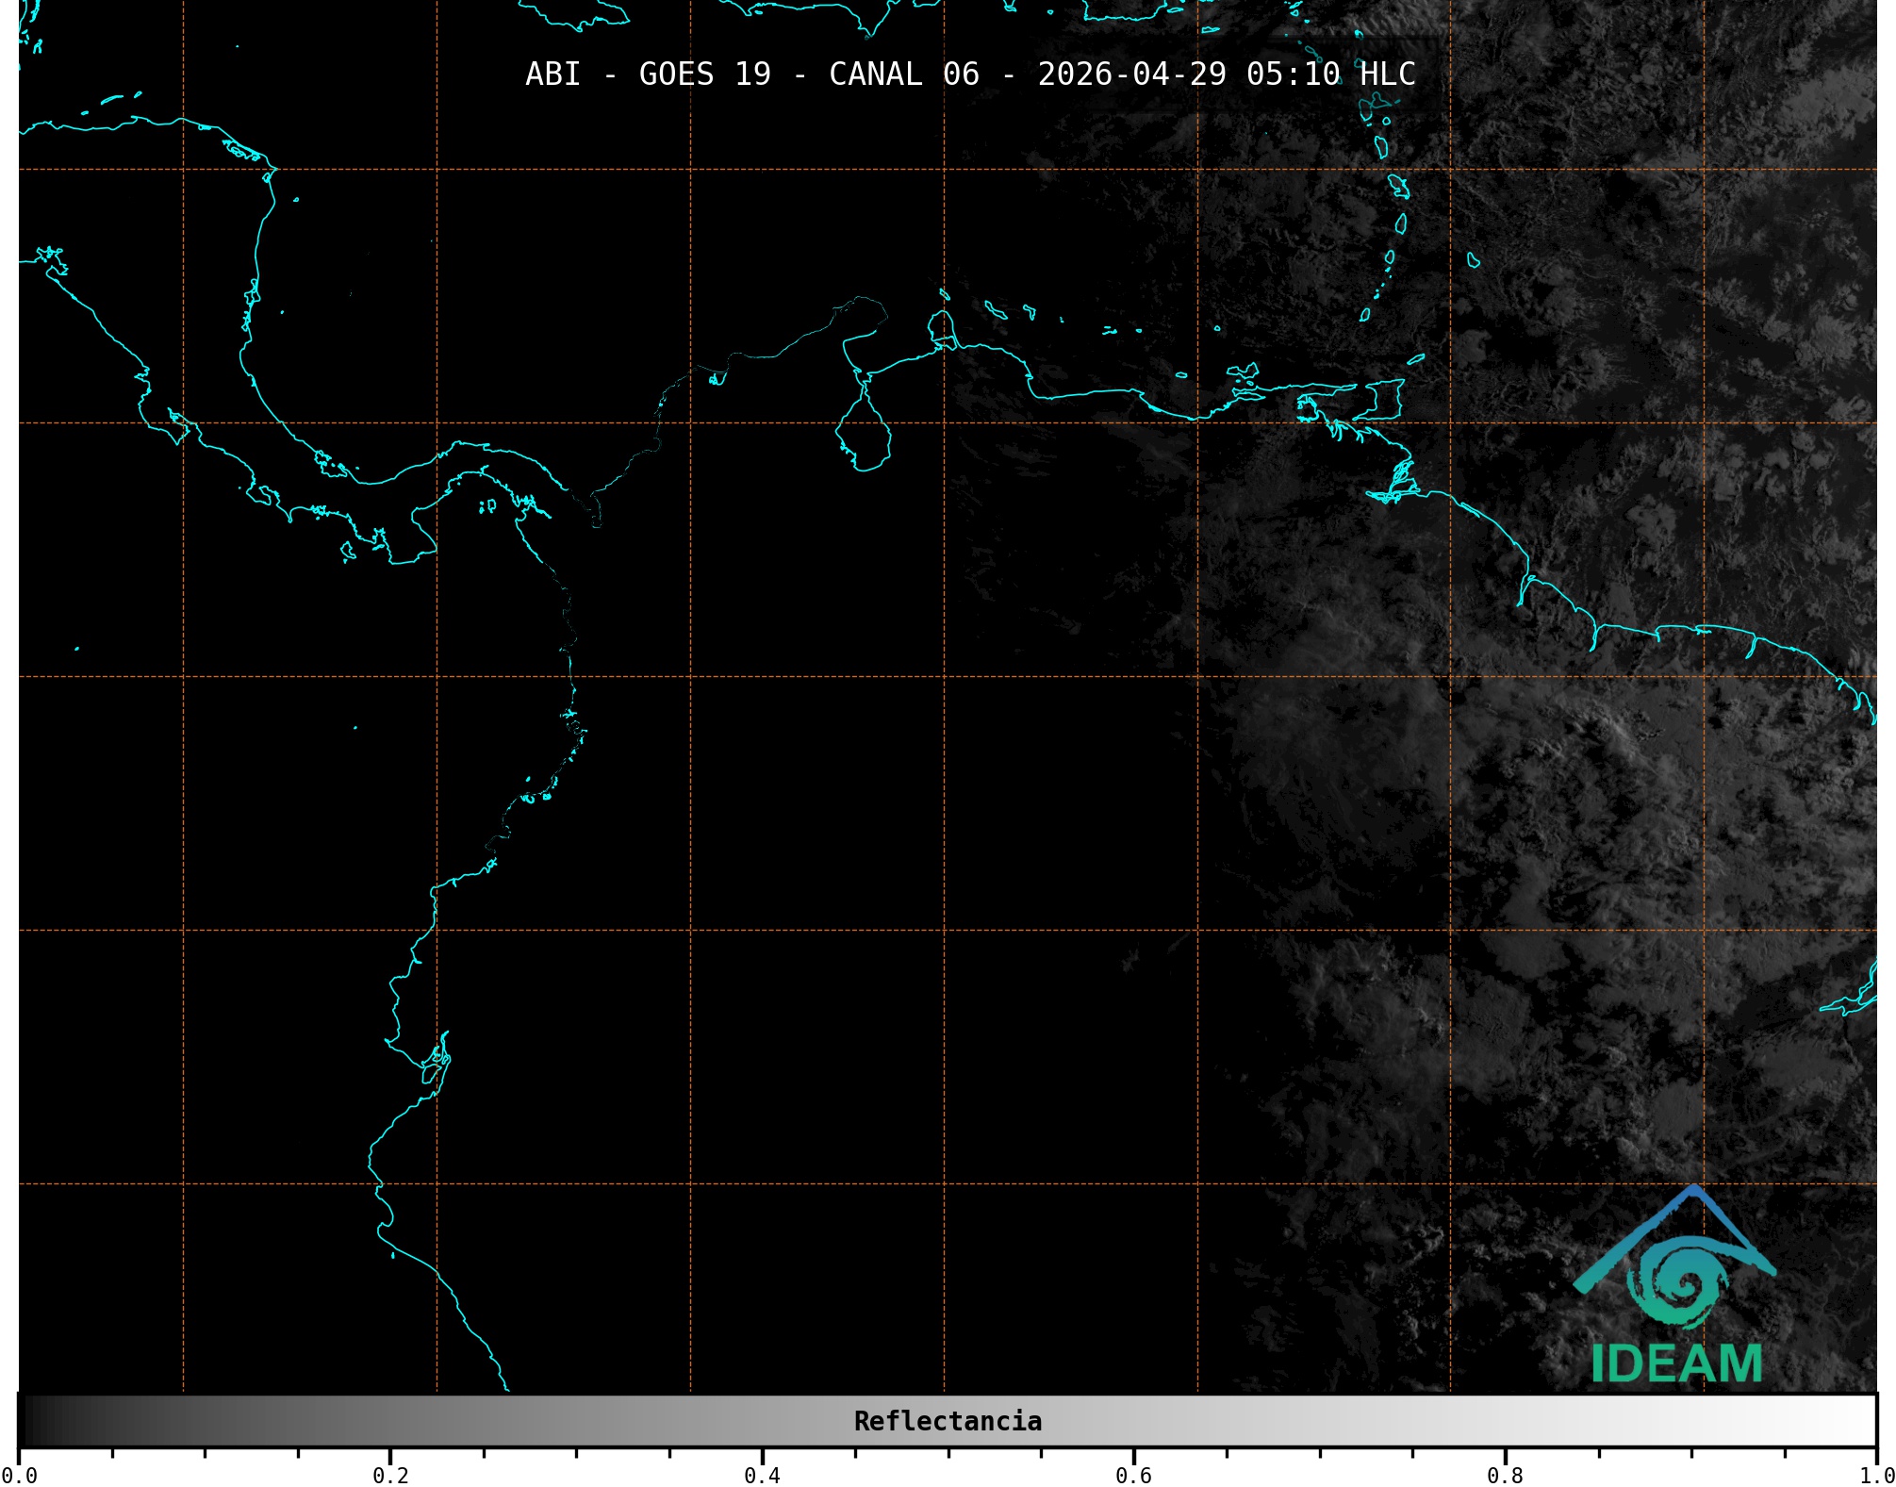Viewport: 1896px width, 1487px height.
Task: Click the green IDEAM logo text
Action: pyautogui.click(x=1676, y=1364)
